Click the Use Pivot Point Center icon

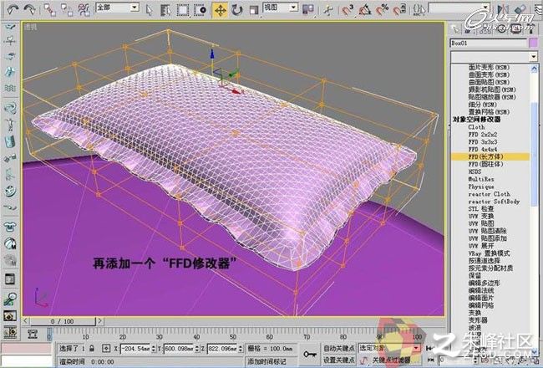click(308, 10)
